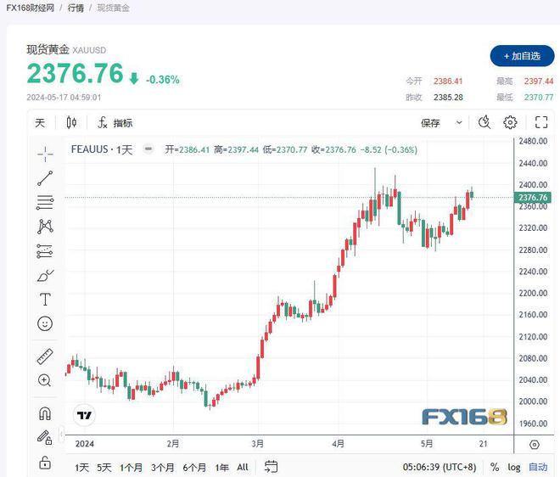Image resolution: width=560 pixels, height=477 pixels.
Task: Select the 1年 range
Action: pyautogui.click(x=221, y=468)
